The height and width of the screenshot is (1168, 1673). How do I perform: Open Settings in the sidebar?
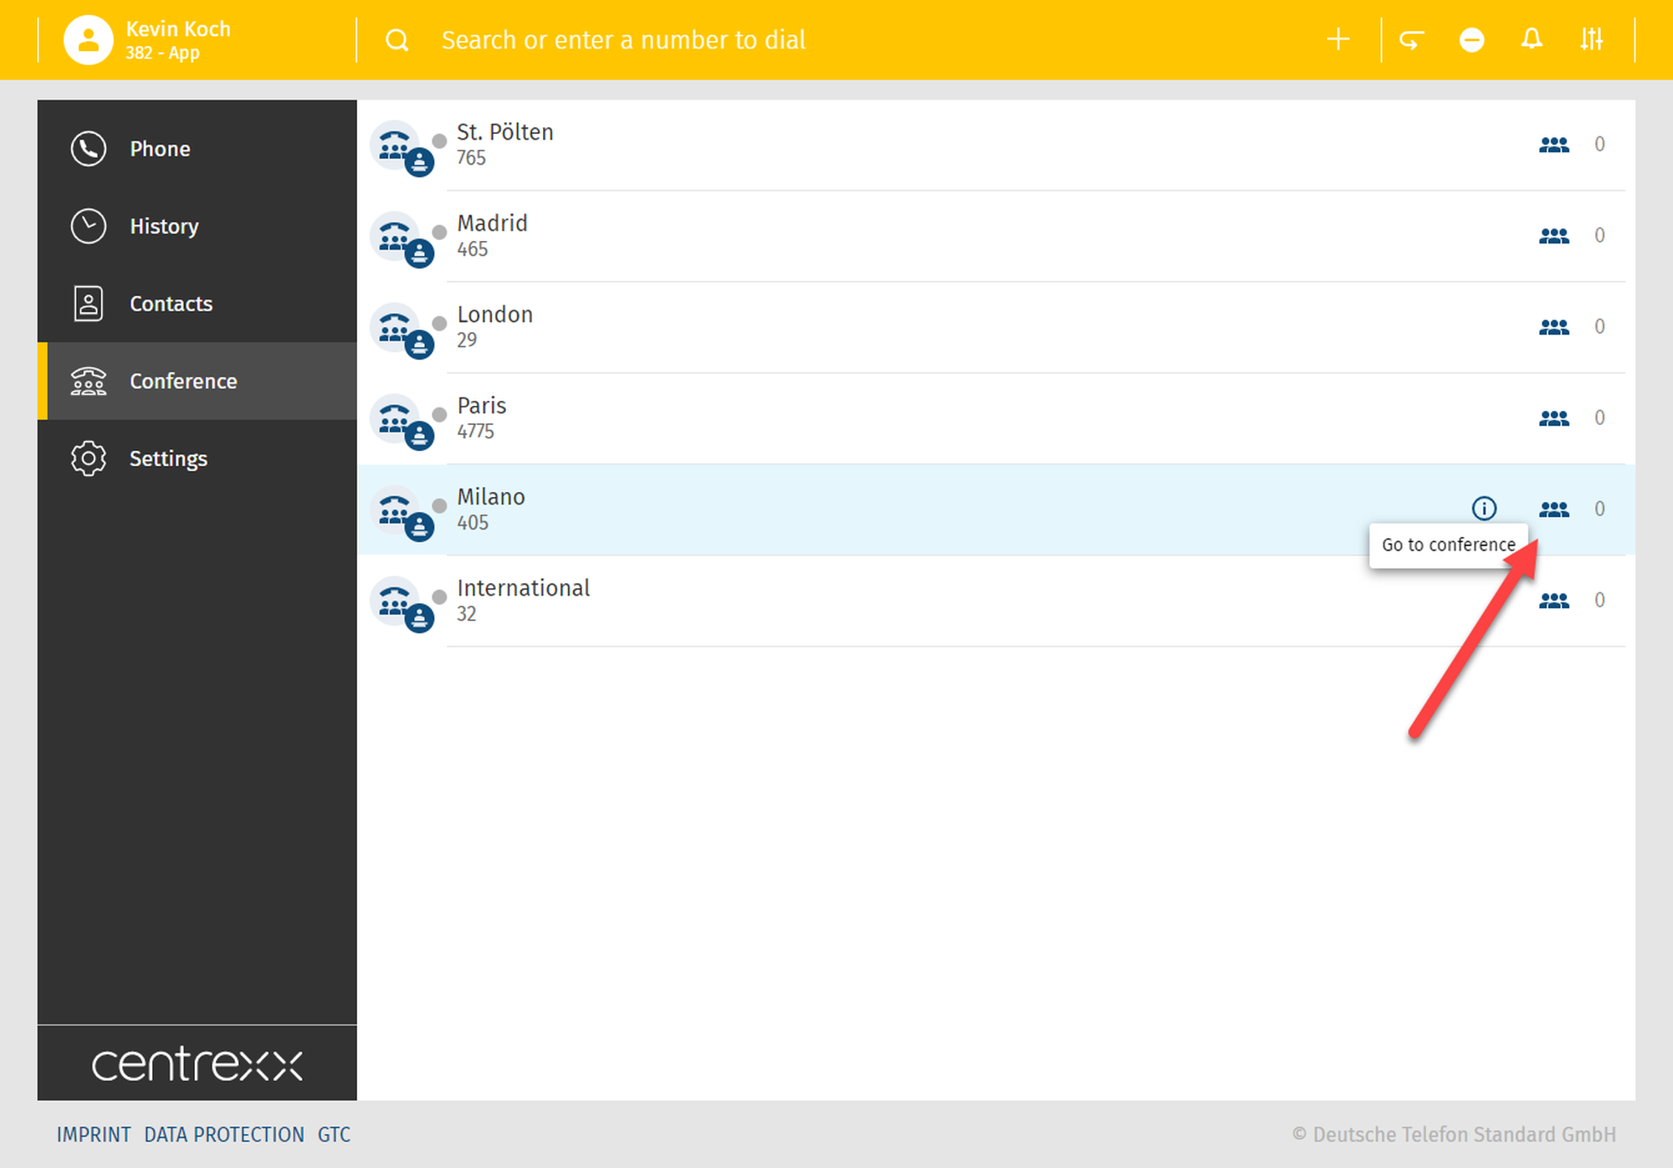click(x=167, y=458)
